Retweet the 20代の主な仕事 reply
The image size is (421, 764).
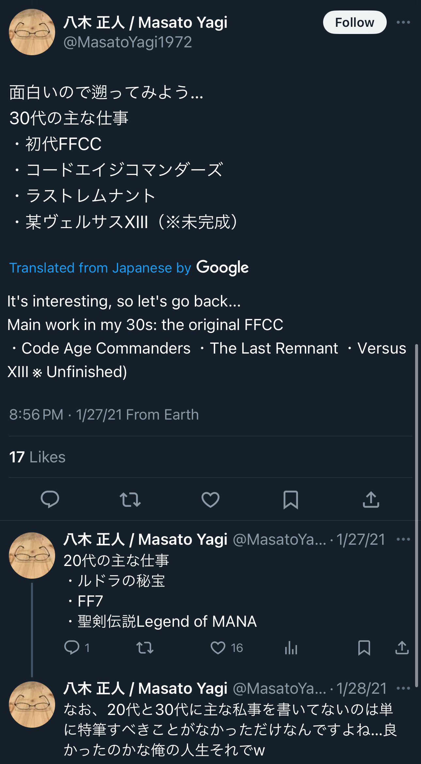click(x=145, y=647)
